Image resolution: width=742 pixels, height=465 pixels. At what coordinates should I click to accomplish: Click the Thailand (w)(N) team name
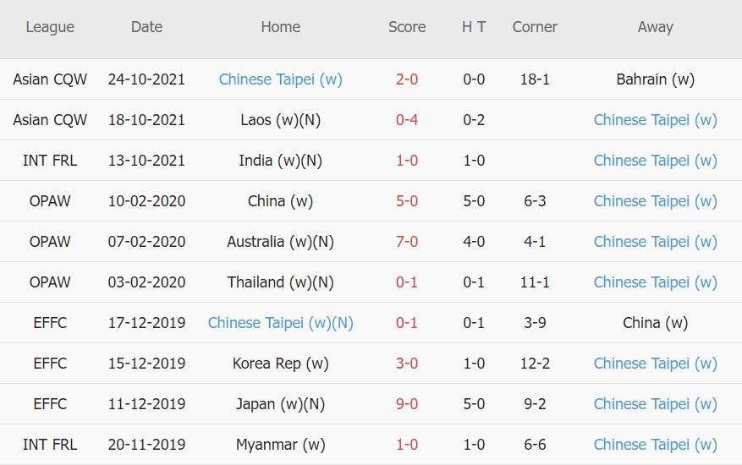click(280, 282)
